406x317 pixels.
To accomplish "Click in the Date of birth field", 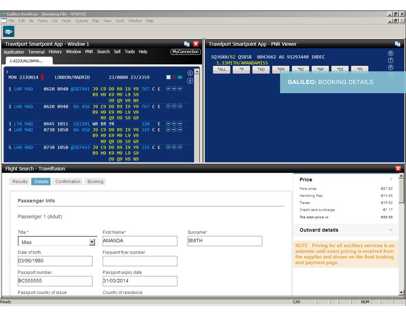I will (x=55, y=261).
